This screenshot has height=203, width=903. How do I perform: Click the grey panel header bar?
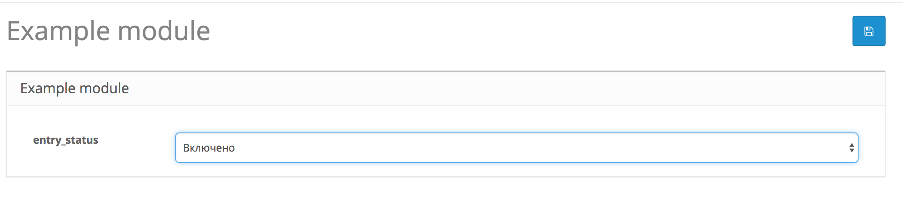point(446,89)
